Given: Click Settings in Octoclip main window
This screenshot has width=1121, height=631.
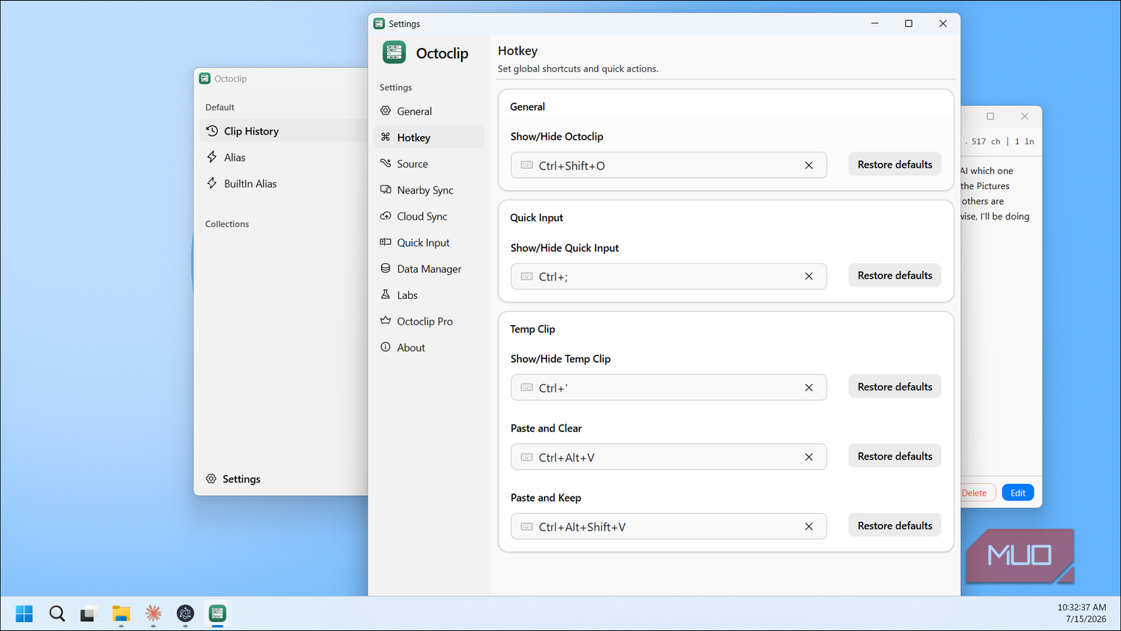Looking at the screenshot, I should (x=241, y=478).
